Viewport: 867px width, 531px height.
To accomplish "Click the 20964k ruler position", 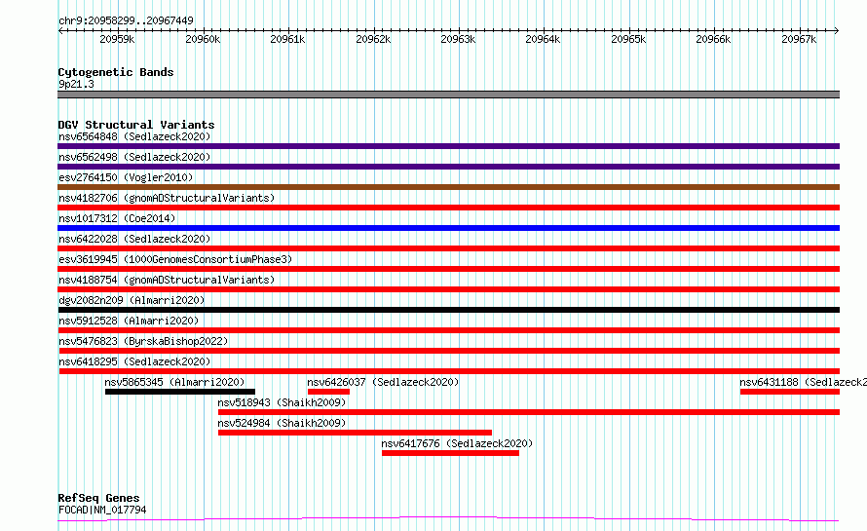I will tap(543, 39).
